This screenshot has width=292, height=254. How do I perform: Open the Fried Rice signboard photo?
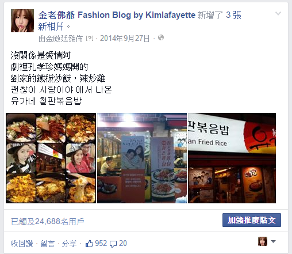[232, 158]
